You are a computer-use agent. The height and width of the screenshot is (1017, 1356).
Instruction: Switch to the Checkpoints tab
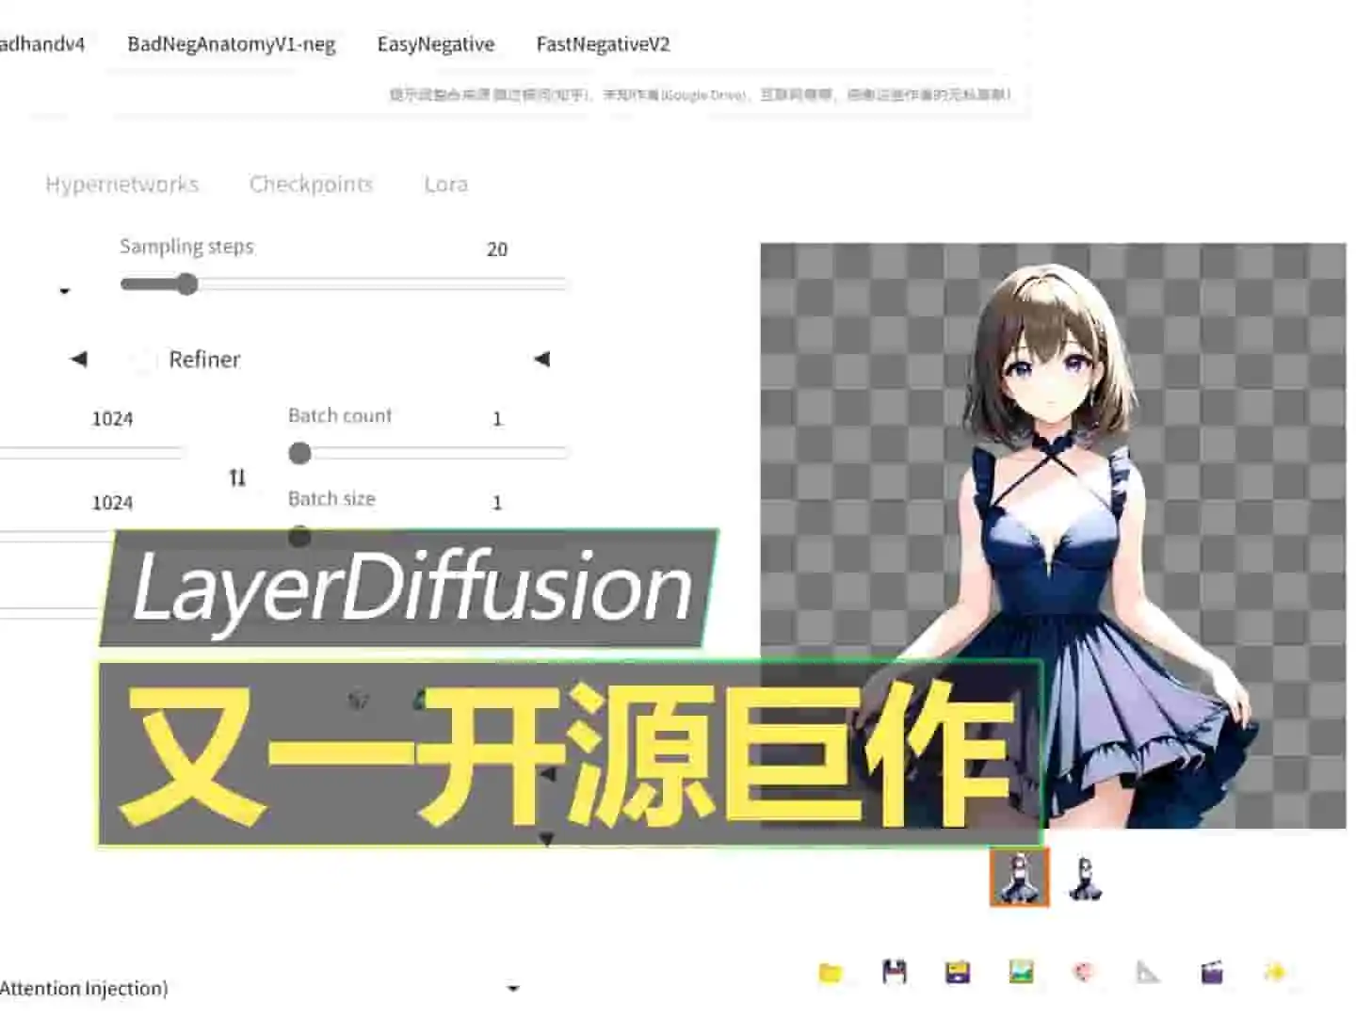311,184
